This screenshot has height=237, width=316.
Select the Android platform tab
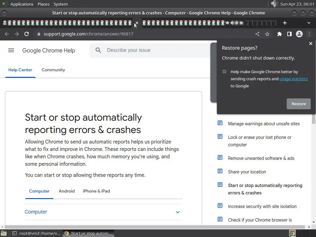click(x=67, y=191)
